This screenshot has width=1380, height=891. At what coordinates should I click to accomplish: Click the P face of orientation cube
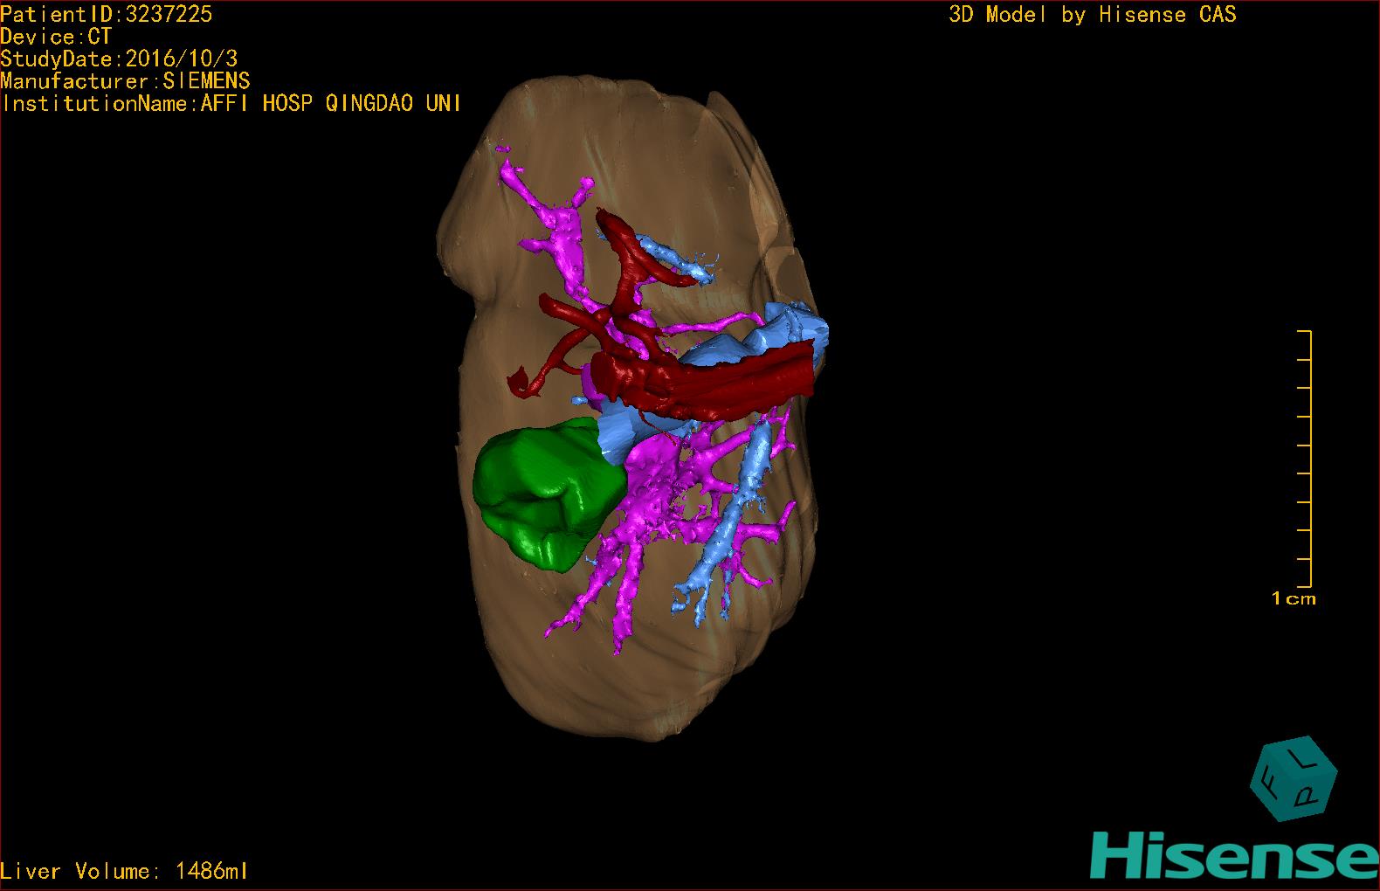pyautogui.click(x=1307, y=794)
